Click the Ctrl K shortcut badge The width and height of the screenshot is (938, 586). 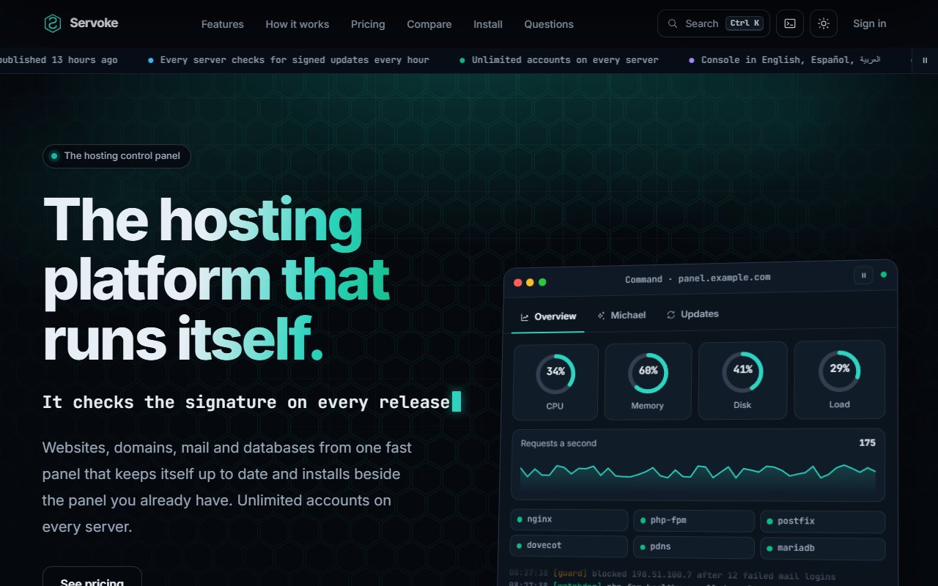pos(745,23)
